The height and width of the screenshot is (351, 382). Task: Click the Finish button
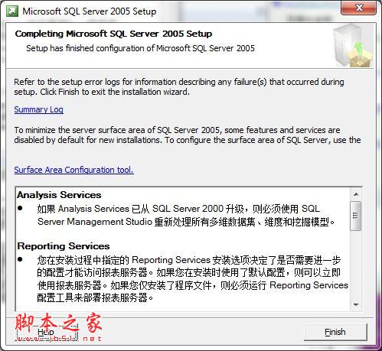(x=335, y=332)
